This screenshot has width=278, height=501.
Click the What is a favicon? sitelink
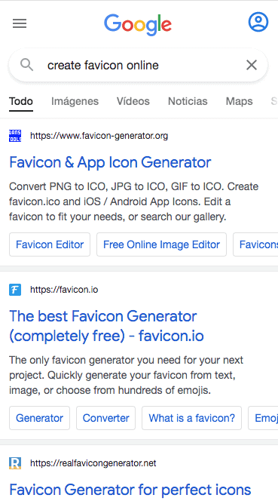tap(192, 418)
